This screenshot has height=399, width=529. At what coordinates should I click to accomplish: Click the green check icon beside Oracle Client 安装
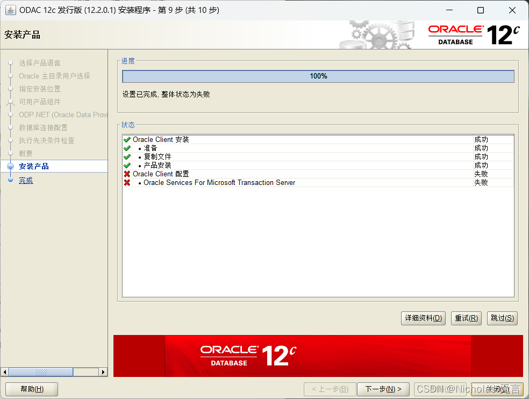(127, 139)
